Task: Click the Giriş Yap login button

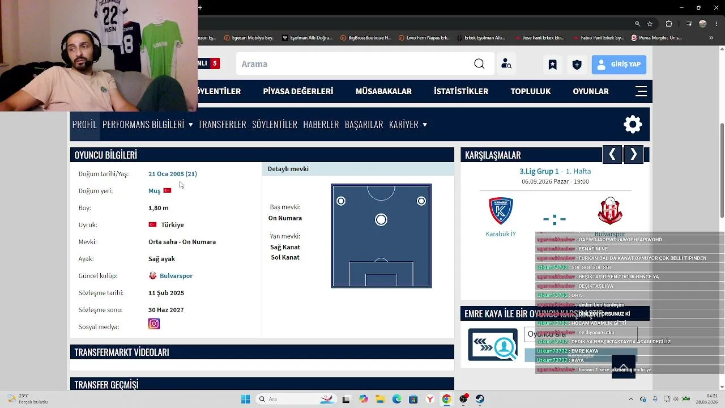Action: tap(619, 65)
